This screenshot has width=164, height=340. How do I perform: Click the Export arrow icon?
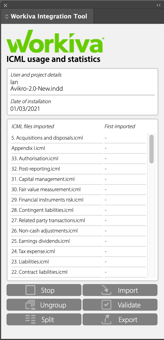click(x=106, y=320)
